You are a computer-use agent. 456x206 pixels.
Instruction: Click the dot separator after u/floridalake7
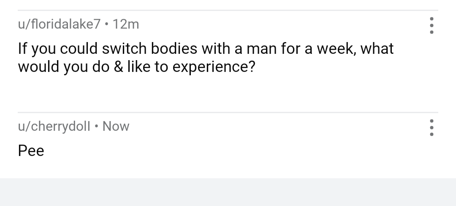pos(106,24)
